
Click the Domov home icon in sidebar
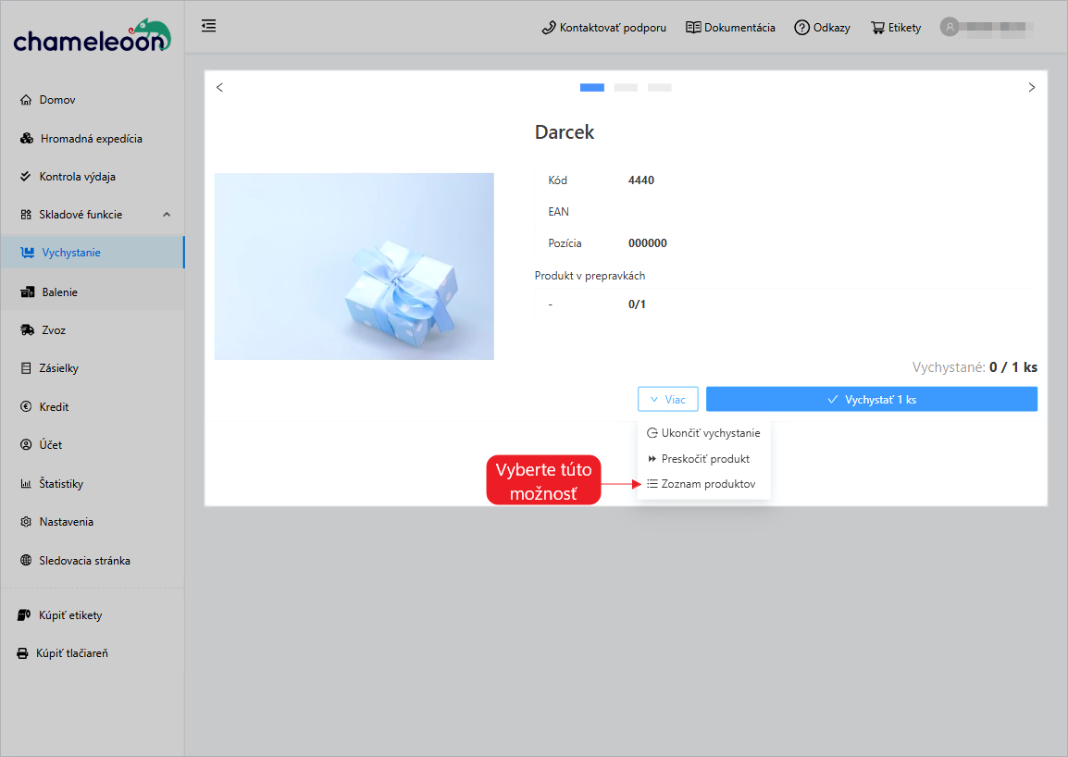[x=26, y=100]
